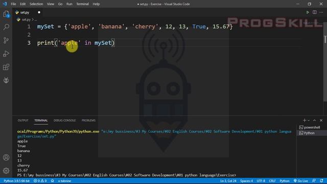Change end of line sequence CRLF
Image resolution: width=327 pixels, height=184 pixels.
pos(272,181)
